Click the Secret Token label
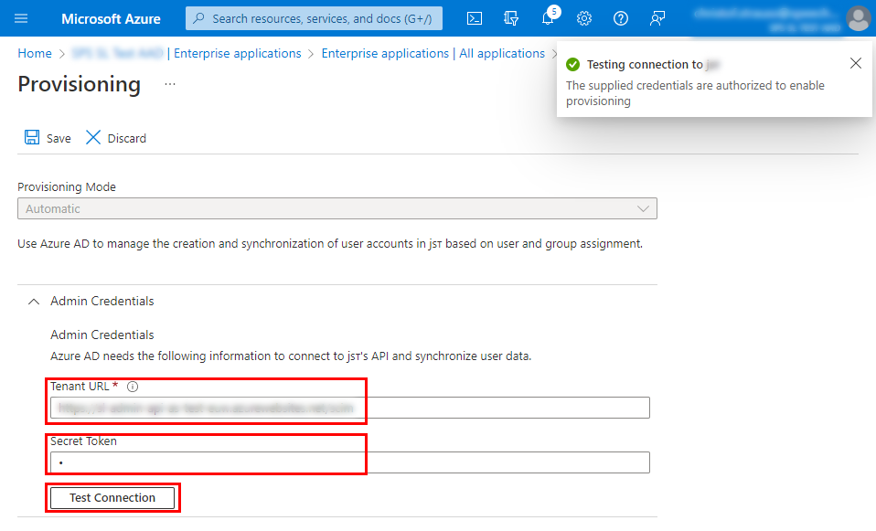The height and width of the screenshot is (531, 876). click(83, 441)
